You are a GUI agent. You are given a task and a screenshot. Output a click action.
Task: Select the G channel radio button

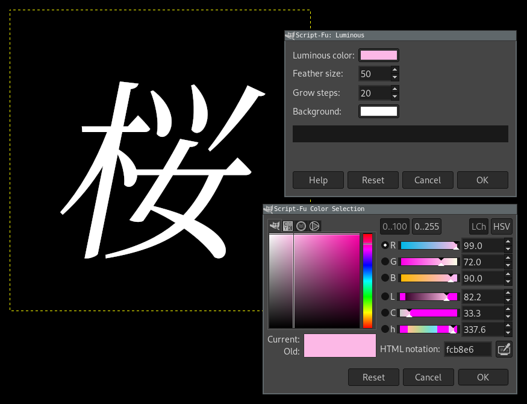point(385,262)
